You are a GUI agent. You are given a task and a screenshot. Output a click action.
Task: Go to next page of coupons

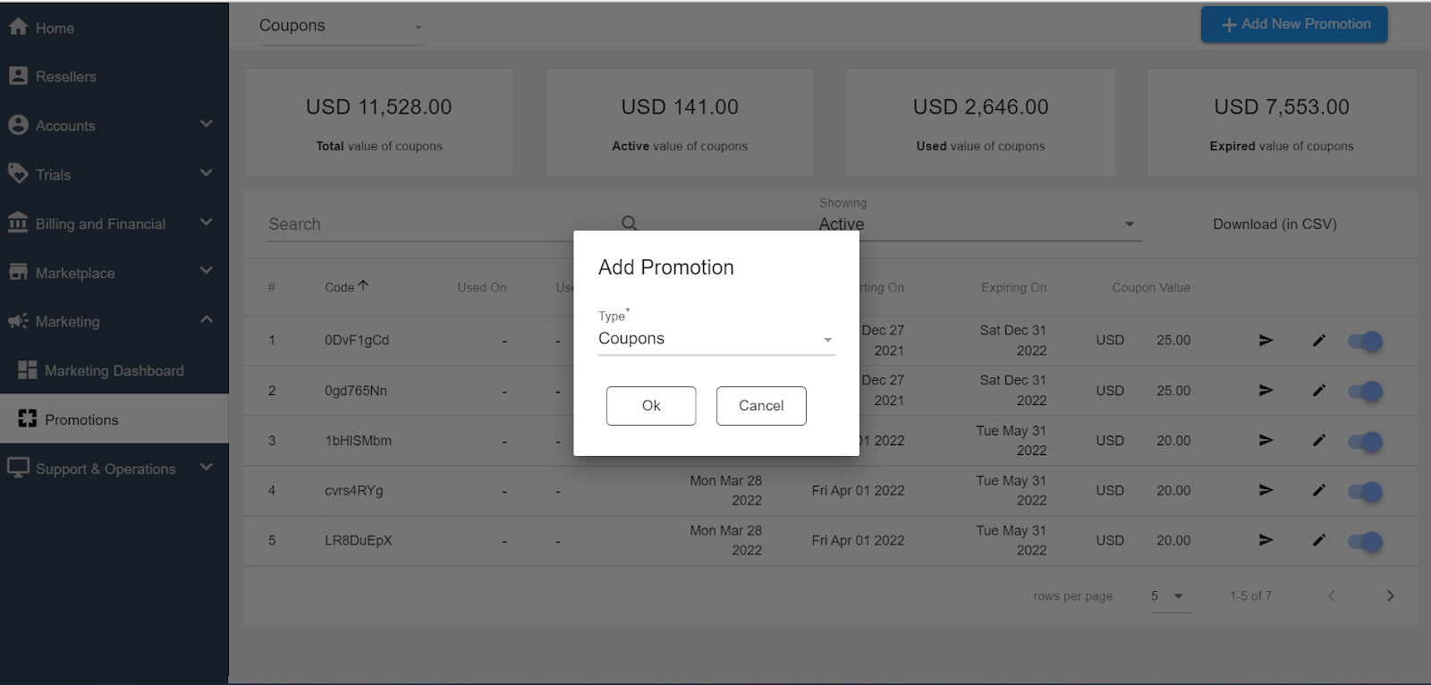[x=1390, y=596]
